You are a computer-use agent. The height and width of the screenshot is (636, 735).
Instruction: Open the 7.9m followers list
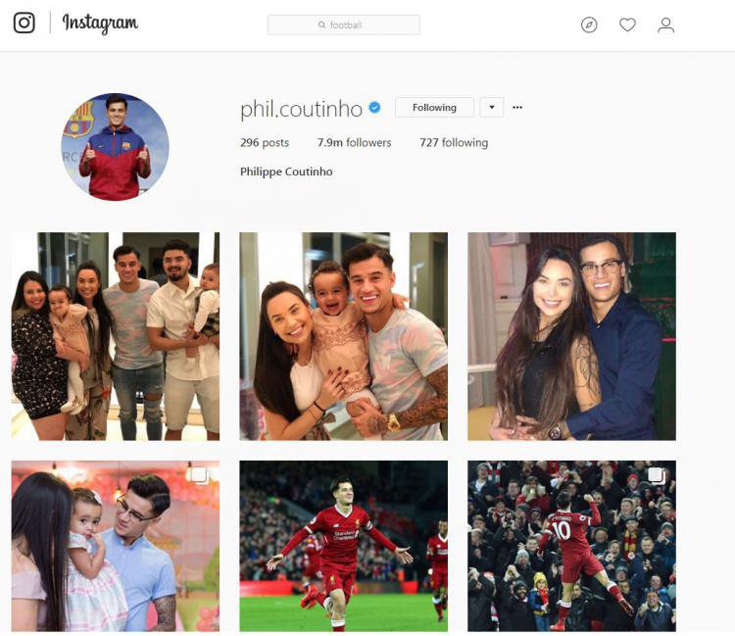coord(354,142)
